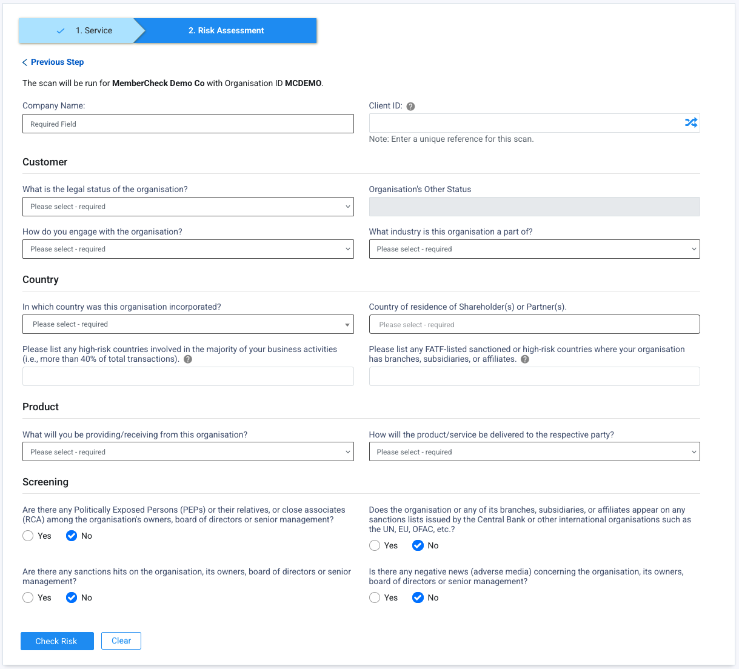The height and width of the screenshot is (669, 739).
Task: Open help icon for high-risk countries question
Action: [x=188, y=359]
